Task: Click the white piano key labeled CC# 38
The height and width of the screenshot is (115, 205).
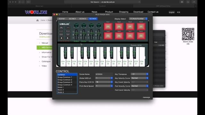Action: (x=142, y=63)
